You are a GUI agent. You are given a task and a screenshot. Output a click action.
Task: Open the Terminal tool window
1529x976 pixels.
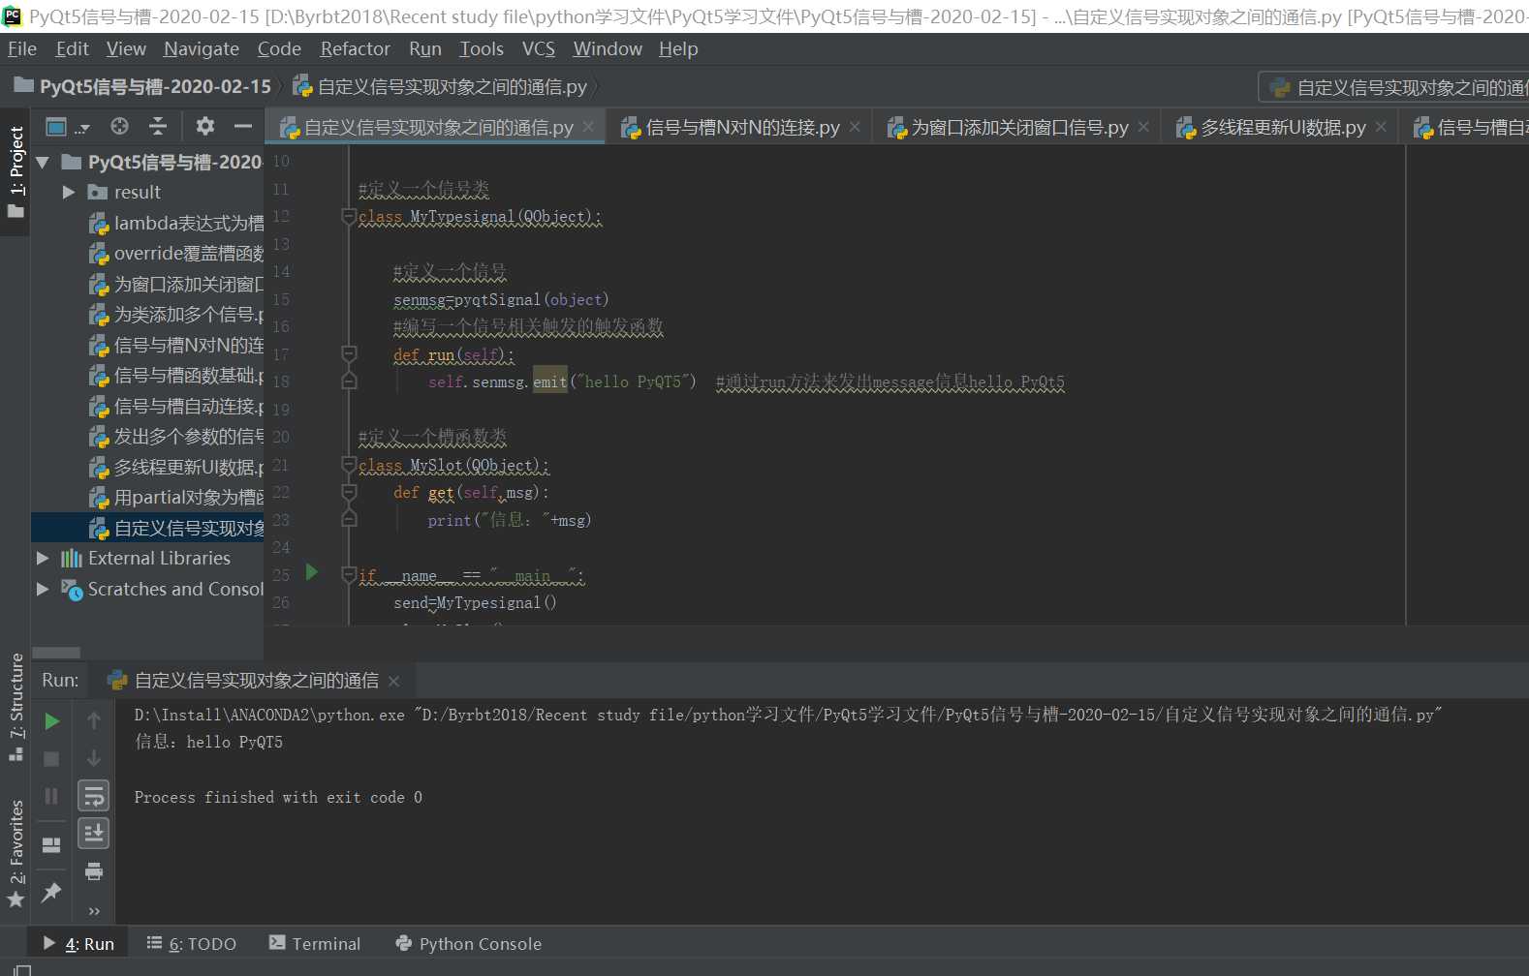pyautogui.click(x=315, y=944)
